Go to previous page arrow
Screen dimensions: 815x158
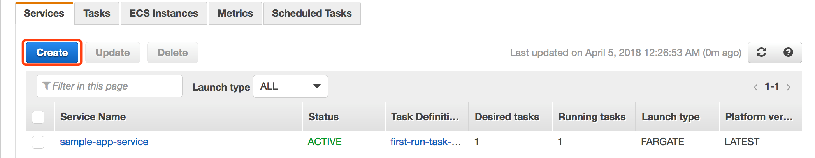755,87
